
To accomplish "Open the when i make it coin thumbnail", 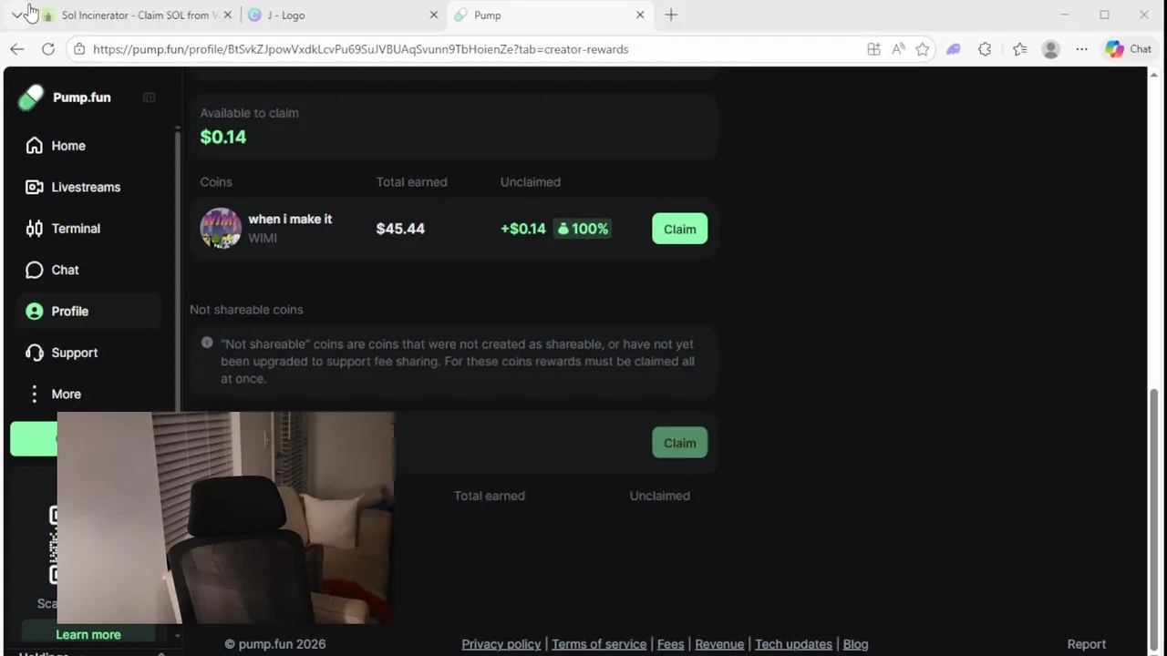I will (x=221, y=229).
